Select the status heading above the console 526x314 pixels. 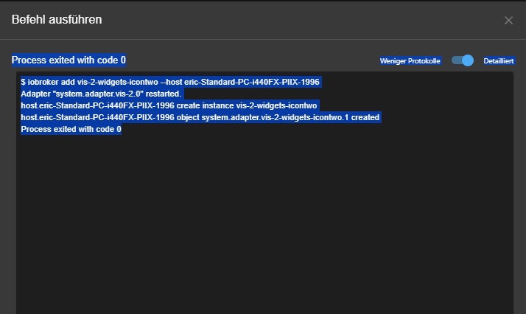pos(69,60)
